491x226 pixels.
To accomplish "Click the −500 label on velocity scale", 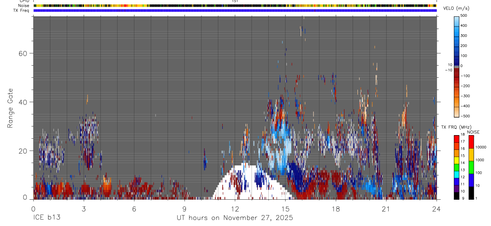I will coord(465,116).
